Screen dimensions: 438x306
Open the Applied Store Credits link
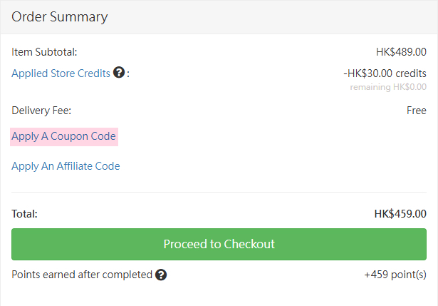tap(61, 73)
